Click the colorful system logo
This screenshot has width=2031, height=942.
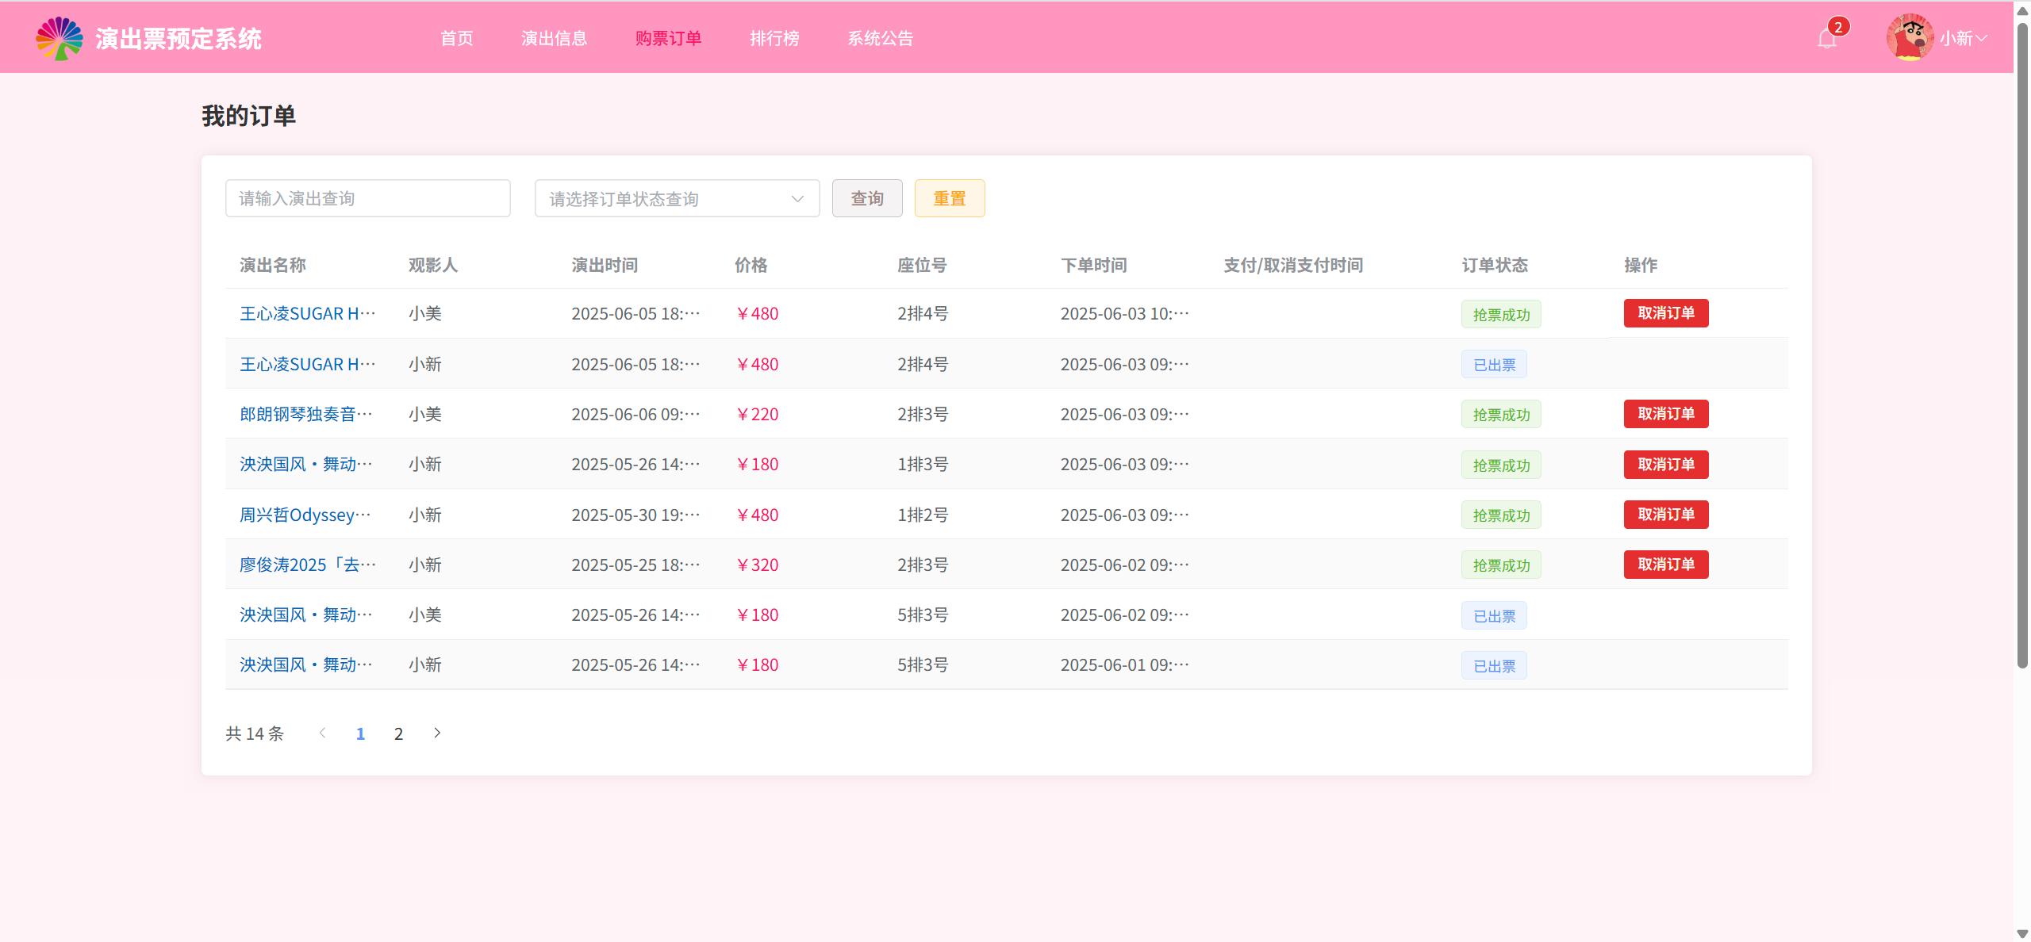coord(60,38)
